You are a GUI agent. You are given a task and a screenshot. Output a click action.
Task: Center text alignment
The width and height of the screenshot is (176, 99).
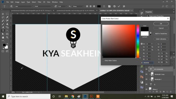90,6
